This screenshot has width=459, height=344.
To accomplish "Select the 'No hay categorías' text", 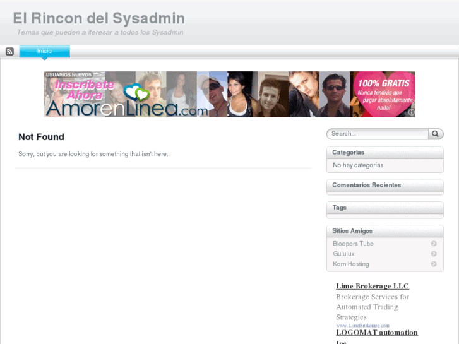I will click(x=358, y=165).
